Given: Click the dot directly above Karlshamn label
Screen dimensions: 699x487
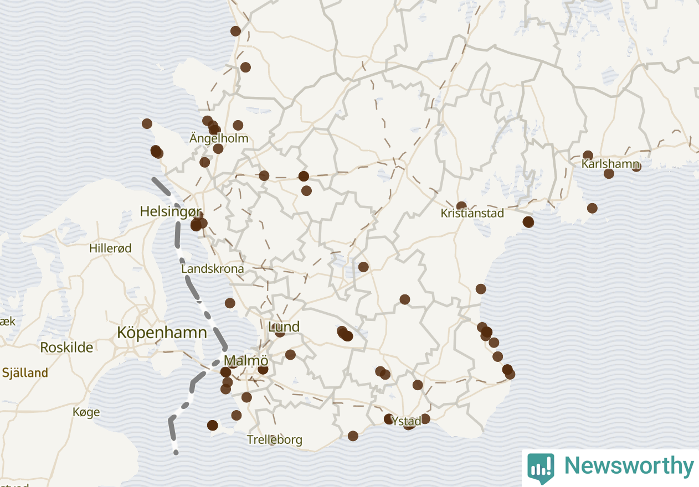Looking at the screenshot, I should [x=588, y=156].
